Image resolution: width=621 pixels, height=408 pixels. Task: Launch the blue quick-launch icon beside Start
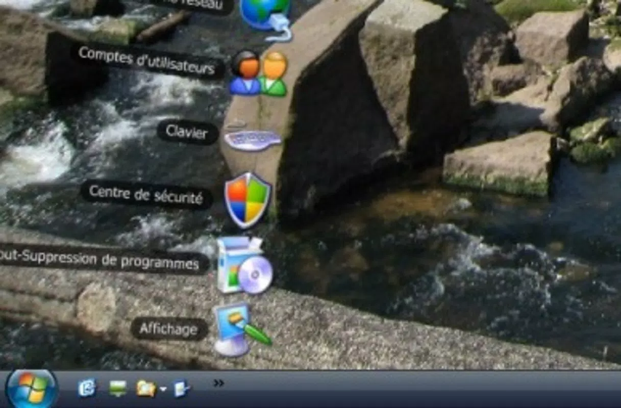[87, 388]
